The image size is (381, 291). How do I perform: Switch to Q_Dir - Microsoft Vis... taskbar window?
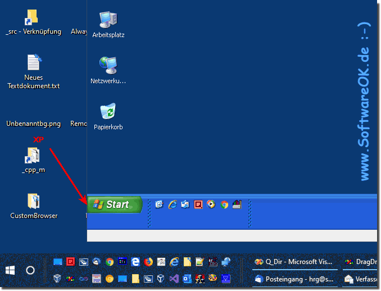294,262
